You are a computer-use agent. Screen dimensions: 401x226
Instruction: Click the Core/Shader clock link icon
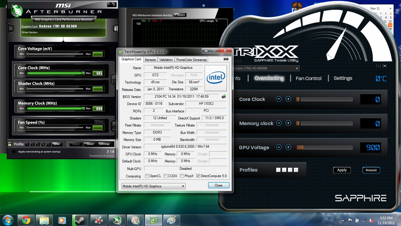tap(113, 79)
